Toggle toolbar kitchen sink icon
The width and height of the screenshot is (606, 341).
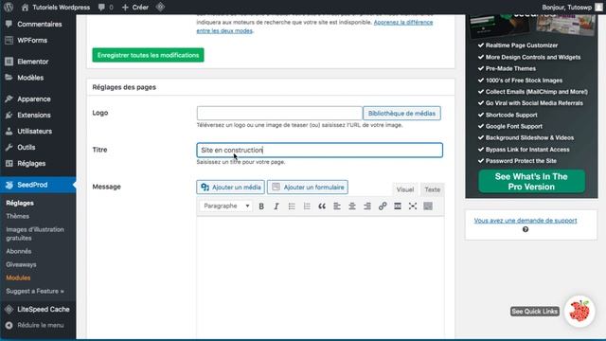pos(428,206)
